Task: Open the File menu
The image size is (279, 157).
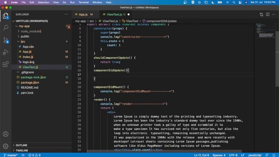Action: click(x=24, y=2)
